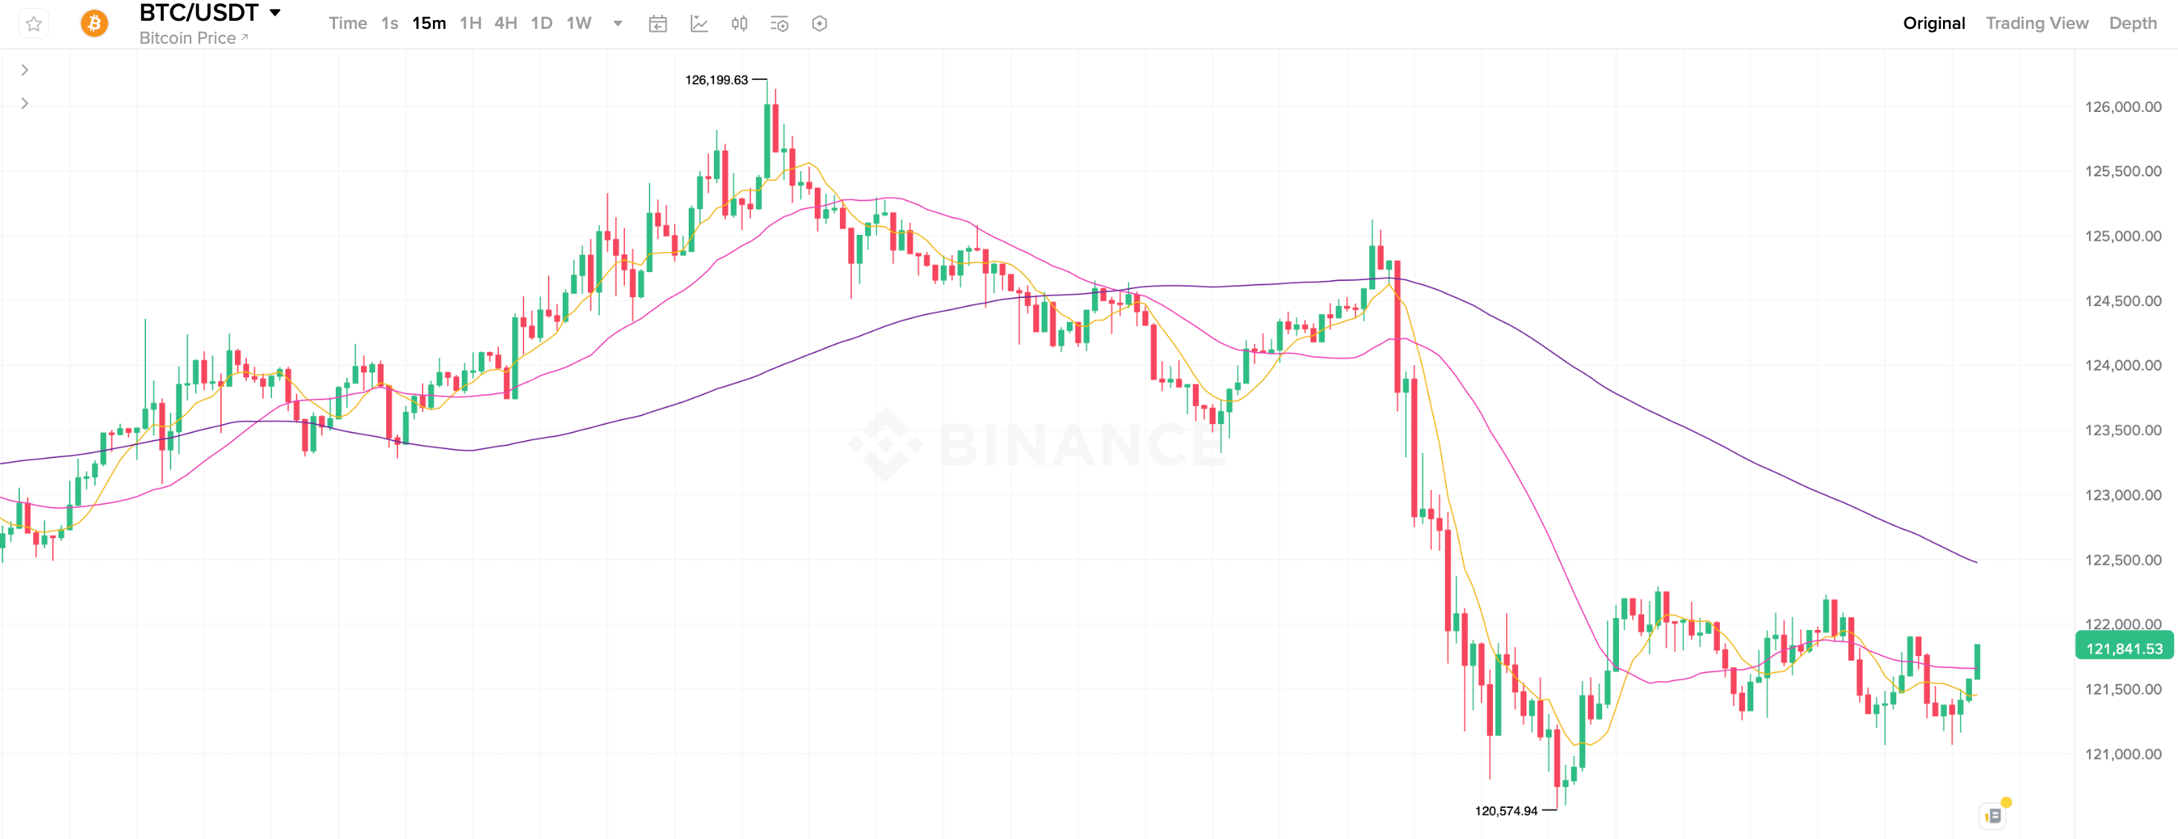Open the indicators settings icon

[x=778, y=24]
